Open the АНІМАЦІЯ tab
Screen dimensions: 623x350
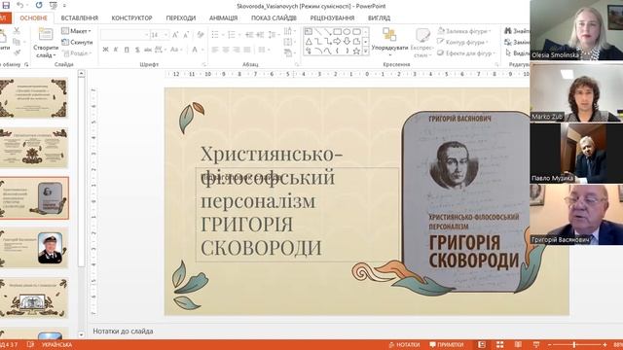point(223,17)
